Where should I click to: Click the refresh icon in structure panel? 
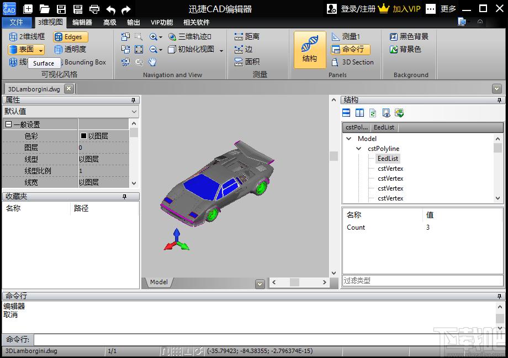click(373, 113)
